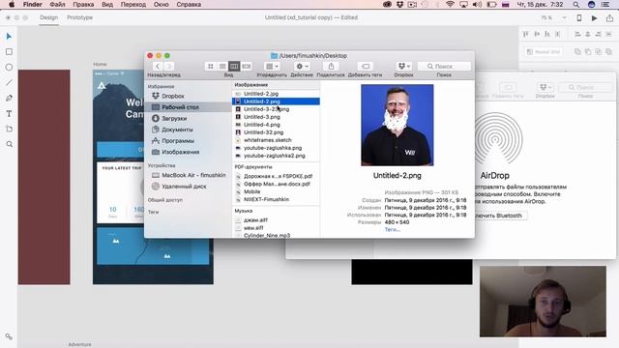Image resolution: width=619 pixels, height=348 pixels.
Task: Select Cylinder_Nine.mp3 file
Action: pyautogui.click(x=276, y=235)
